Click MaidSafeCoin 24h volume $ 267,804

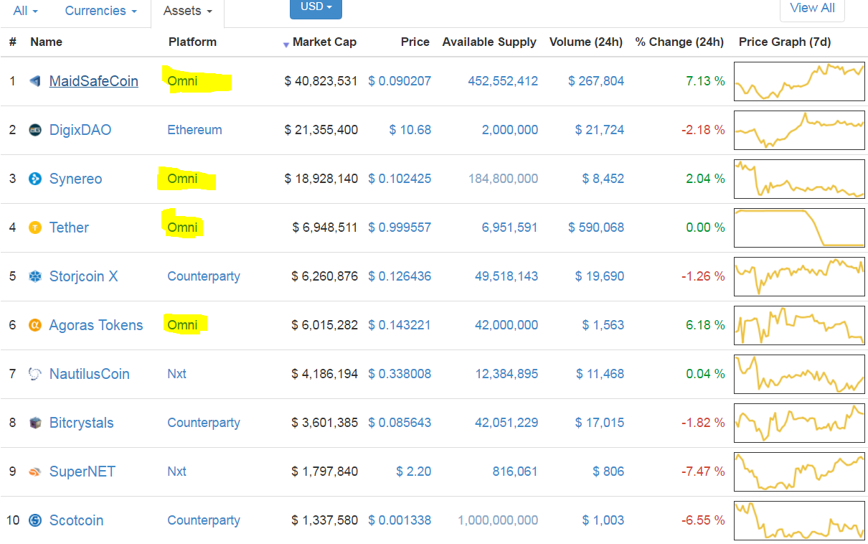coord(596,81)
